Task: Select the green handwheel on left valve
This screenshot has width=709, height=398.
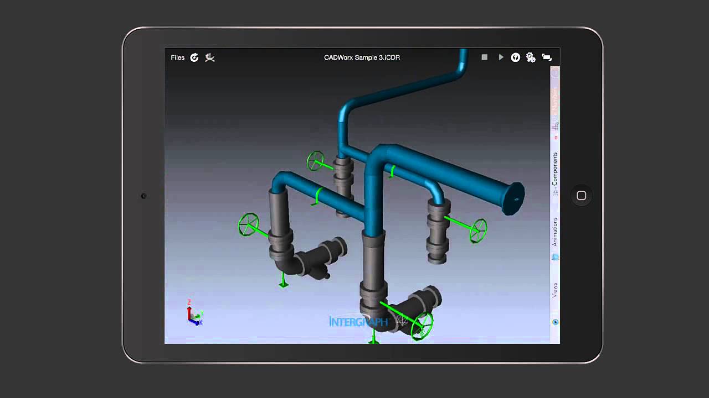Action: point(249,224)
